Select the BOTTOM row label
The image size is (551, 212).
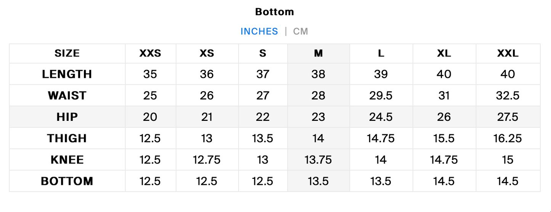[67, 181]
